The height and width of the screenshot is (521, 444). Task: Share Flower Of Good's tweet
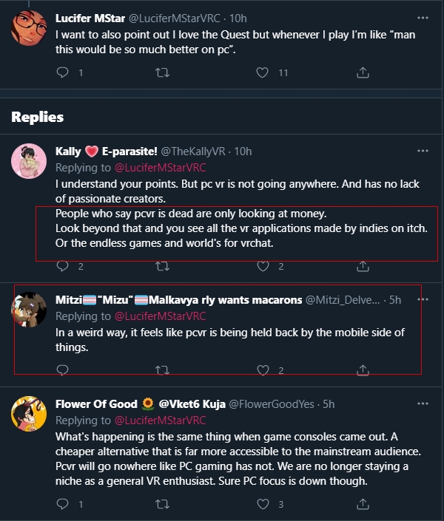point(363,505)
